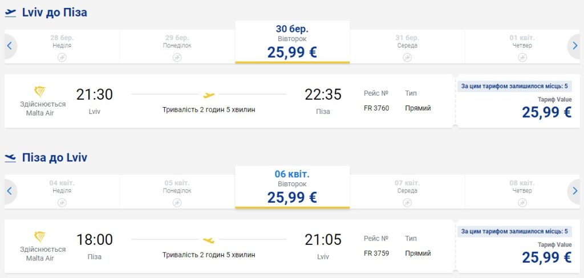This screenshot has height=278, width=584.
Task: Click the FR 3760 flight number
Action: 376,108
